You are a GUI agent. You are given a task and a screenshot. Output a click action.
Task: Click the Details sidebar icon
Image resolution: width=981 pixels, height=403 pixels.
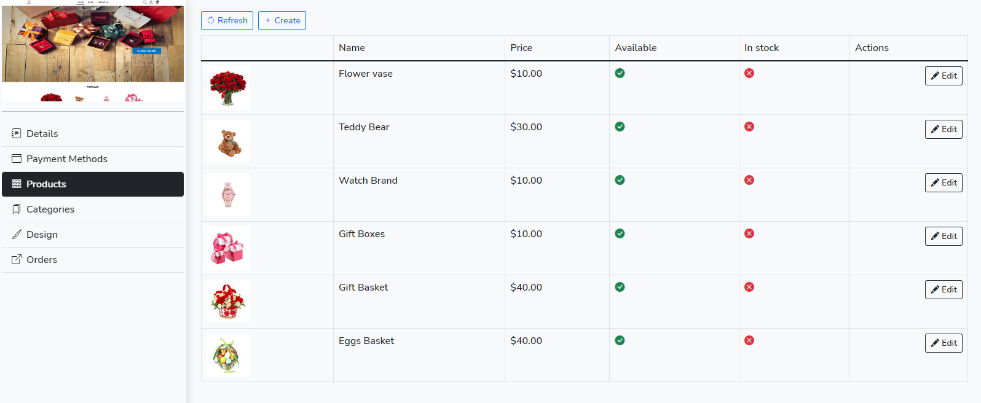pos(17,133)
